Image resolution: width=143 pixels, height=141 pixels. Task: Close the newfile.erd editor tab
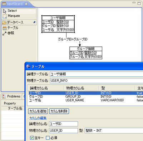26,4
